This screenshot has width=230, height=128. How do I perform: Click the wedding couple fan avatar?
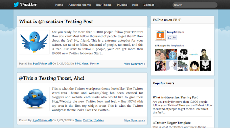[160, 66]
